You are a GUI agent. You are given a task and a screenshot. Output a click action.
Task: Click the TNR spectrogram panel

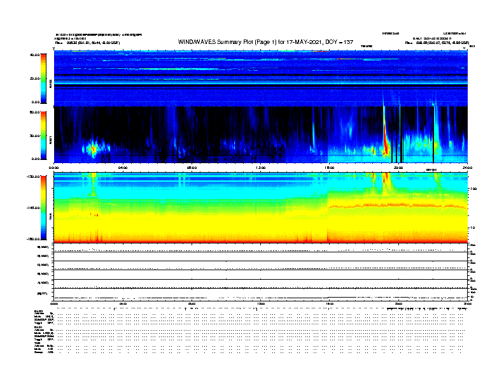pyautogui.click(x=261, y=208)
